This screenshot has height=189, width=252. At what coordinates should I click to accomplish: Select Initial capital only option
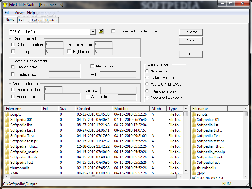[x=147, y=91]
